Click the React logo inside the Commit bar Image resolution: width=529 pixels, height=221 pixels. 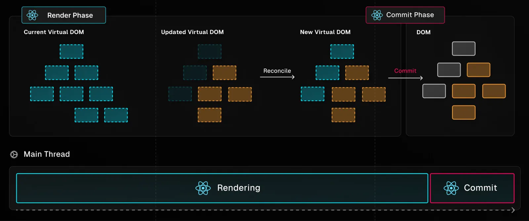pos(451,188)
